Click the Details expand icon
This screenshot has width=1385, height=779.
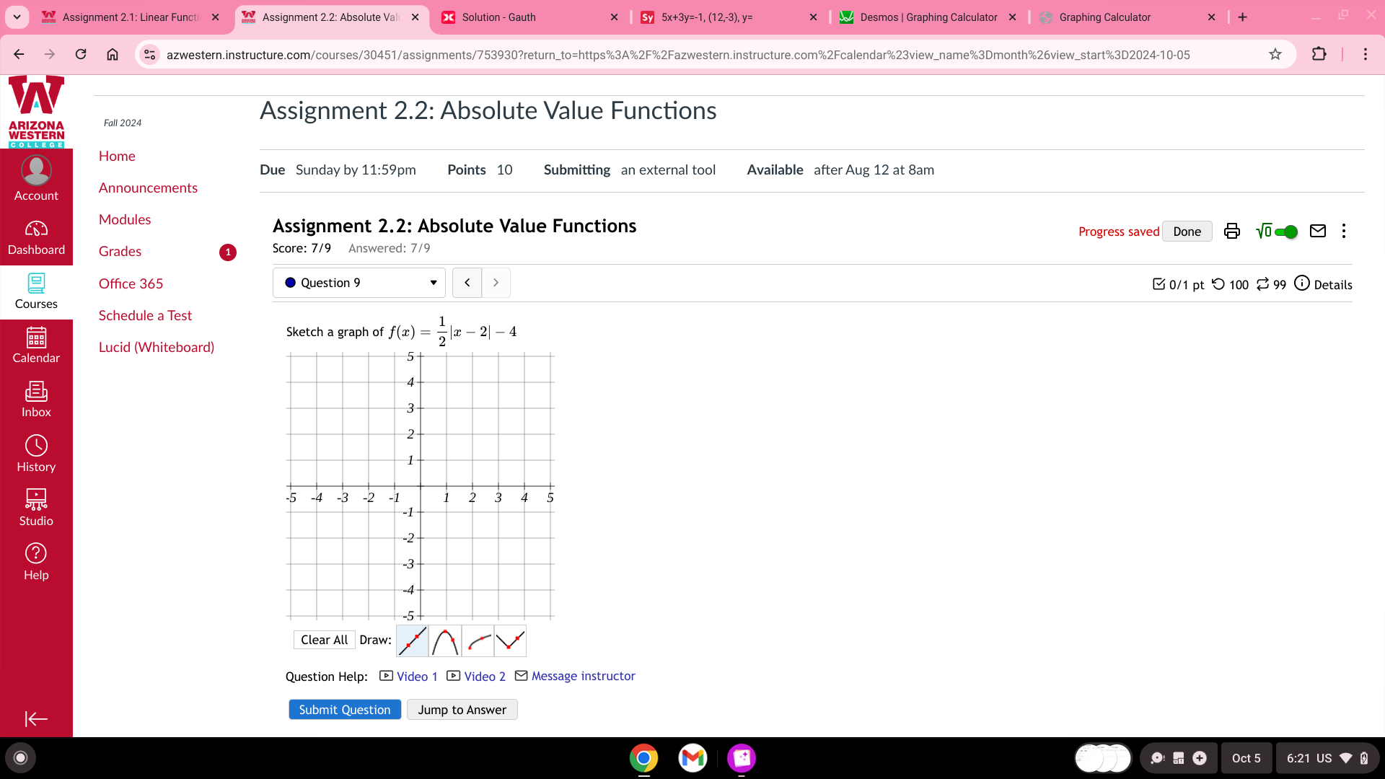click(1302, 283)
